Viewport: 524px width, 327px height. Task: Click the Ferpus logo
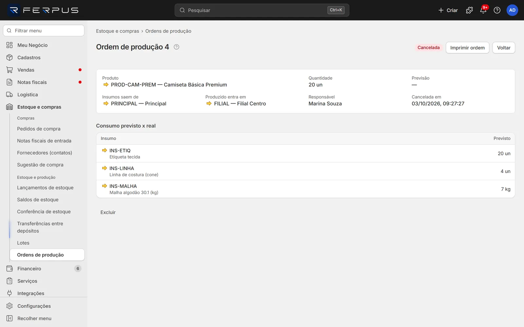pos(44,10)
